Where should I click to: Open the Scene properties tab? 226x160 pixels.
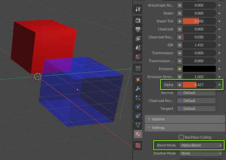138,48
